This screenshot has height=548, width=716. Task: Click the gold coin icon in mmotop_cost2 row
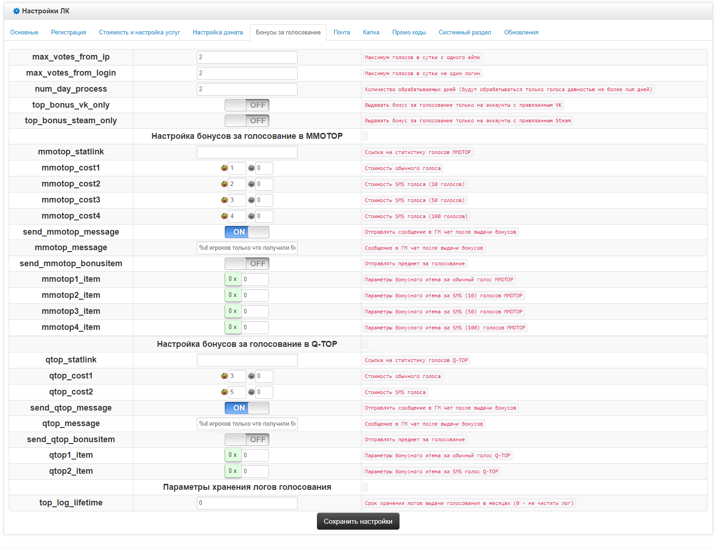[x=224, y=184]
